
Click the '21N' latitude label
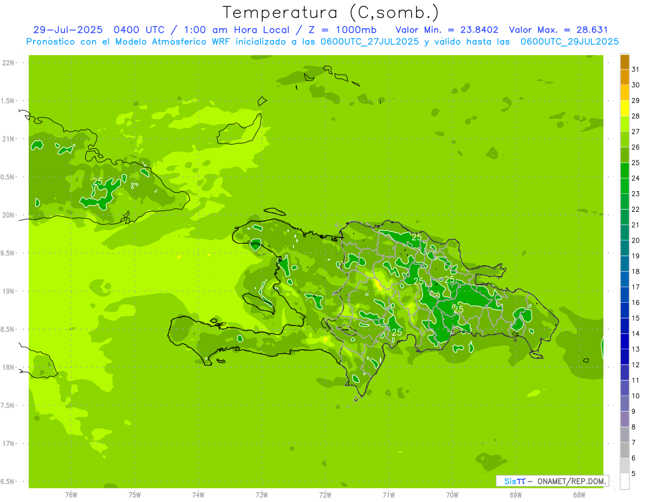8,139
